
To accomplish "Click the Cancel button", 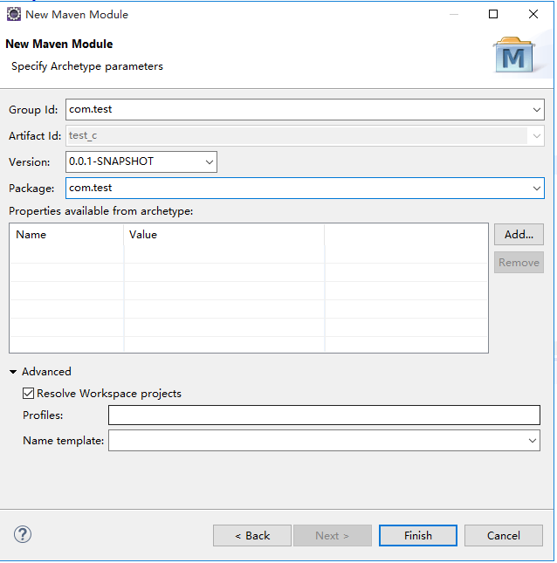I will 504,535.
